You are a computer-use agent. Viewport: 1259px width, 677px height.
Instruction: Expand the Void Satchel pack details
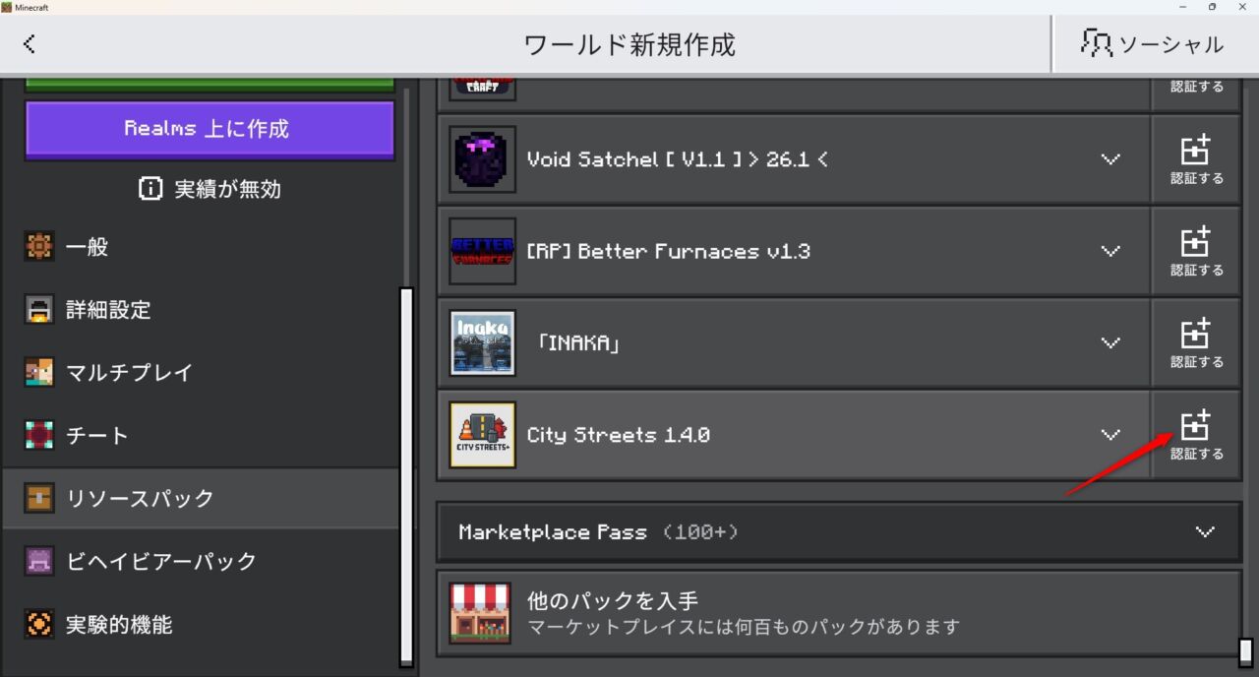point(1110,159)
